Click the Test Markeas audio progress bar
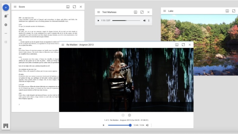Image resolution: width=238 pixels, height=134 pixels. click(x=126, y=20)
